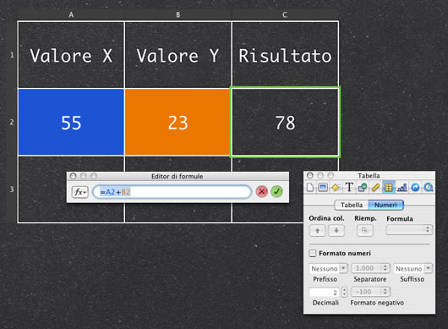Screen dimensions: 448x329
Task: Close the Tabella inspector window
Action: tap(310, 175)
